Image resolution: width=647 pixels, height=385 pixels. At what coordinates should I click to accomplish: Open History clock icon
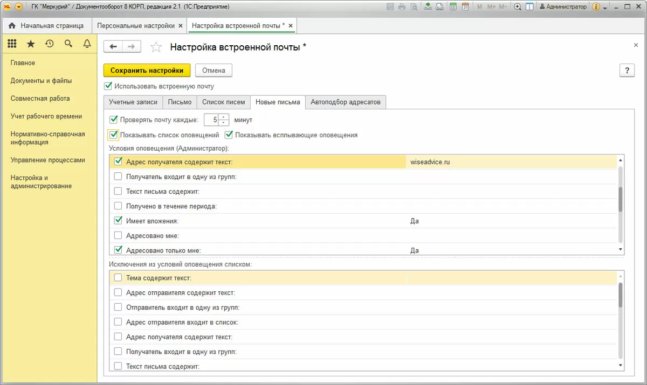(50, 44)
